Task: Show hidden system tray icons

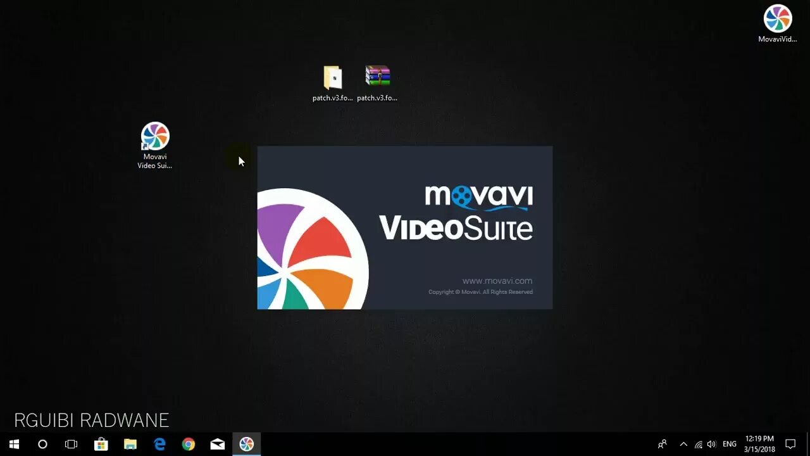Action: (683, 444)
